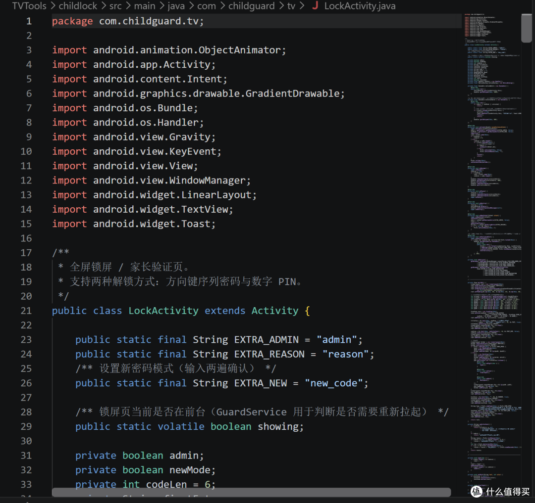
Task: Click the 'android.os.Bundle' import line
Action: pyautogui.click(x=125, y=108)
